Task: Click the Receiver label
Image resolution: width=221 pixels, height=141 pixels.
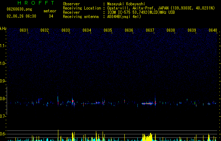Action: [x=71, y=12]
